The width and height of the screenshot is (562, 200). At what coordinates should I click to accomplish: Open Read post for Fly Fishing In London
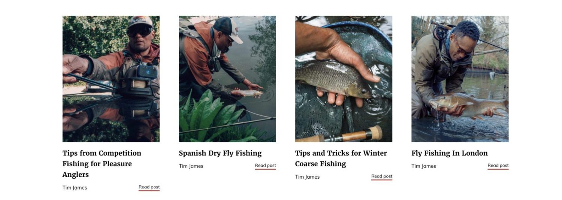point(498,166)
